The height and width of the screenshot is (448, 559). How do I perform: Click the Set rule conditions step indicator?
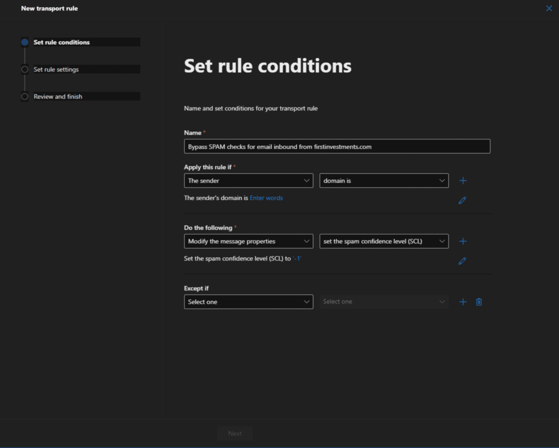[x=25, y=42]
